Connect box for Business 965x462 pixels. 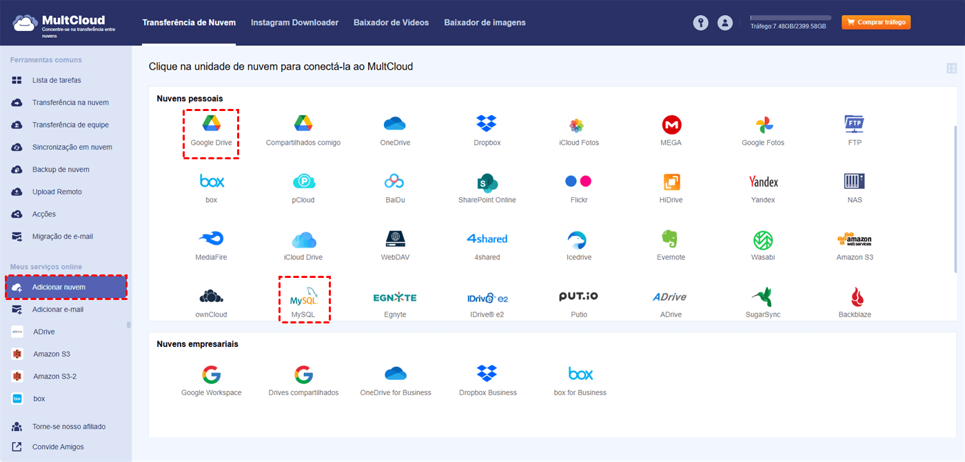click(580, 374)
